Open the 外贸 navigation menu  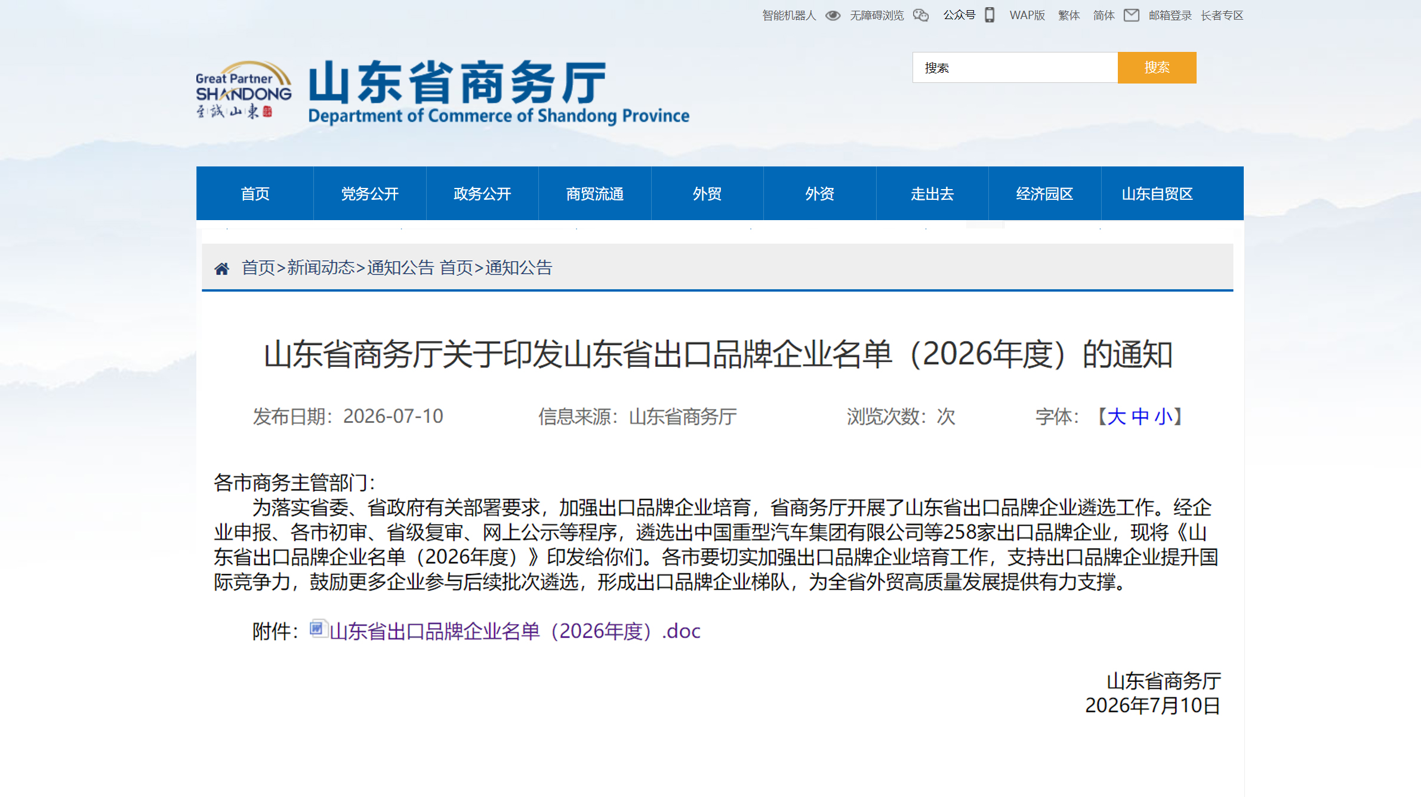tap(707, 194)
